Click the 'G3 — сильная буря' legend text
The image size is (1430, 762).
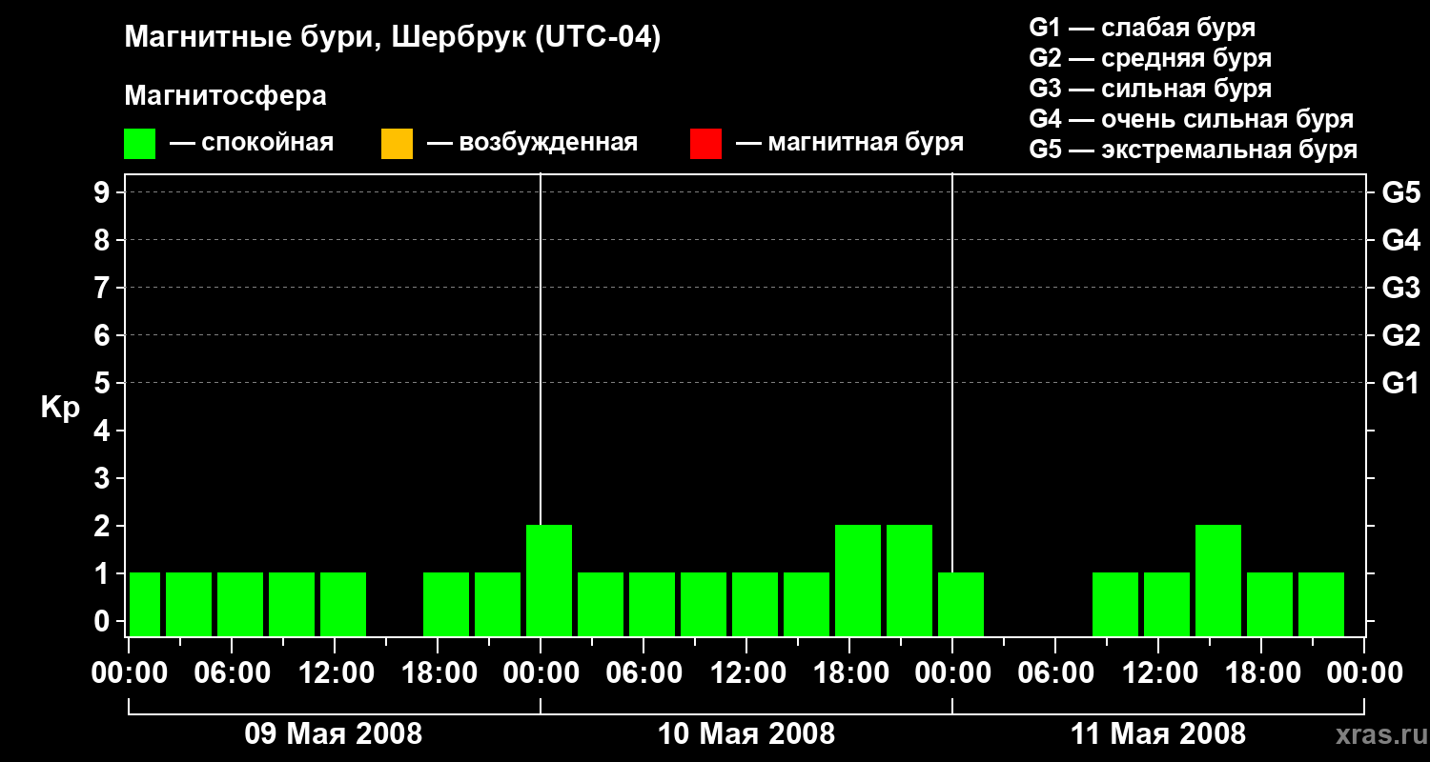coord(1151,89)
